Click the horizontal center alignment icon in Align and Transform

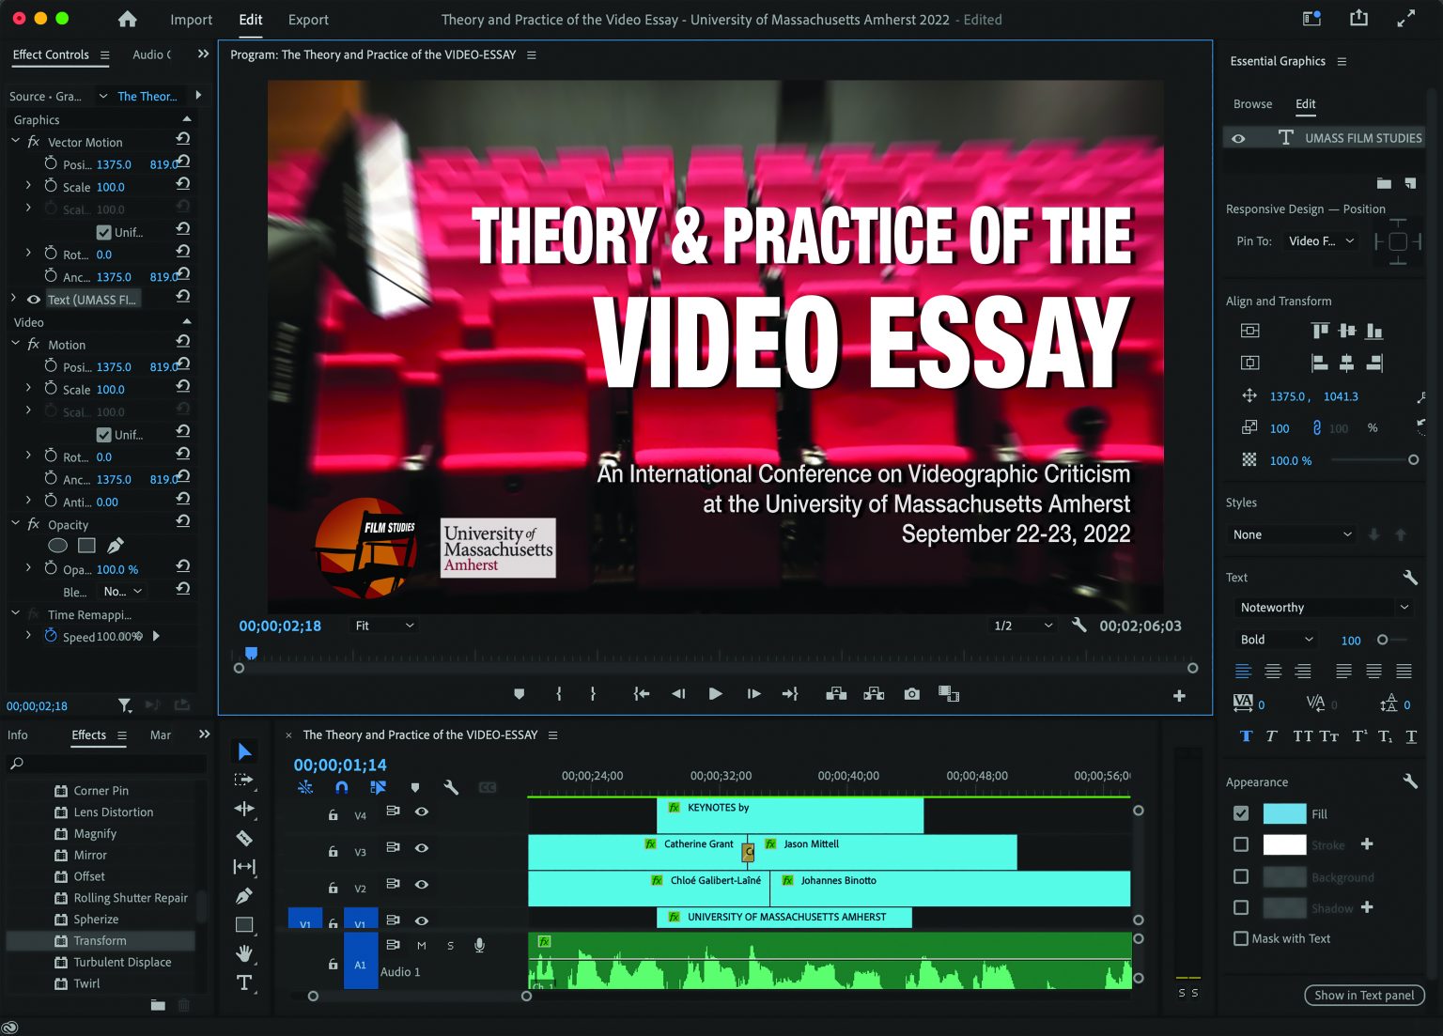[1347, 363]
